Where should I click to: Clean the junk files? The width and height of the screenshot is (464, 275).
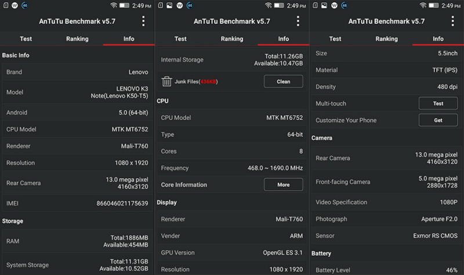tap(284, 81)
